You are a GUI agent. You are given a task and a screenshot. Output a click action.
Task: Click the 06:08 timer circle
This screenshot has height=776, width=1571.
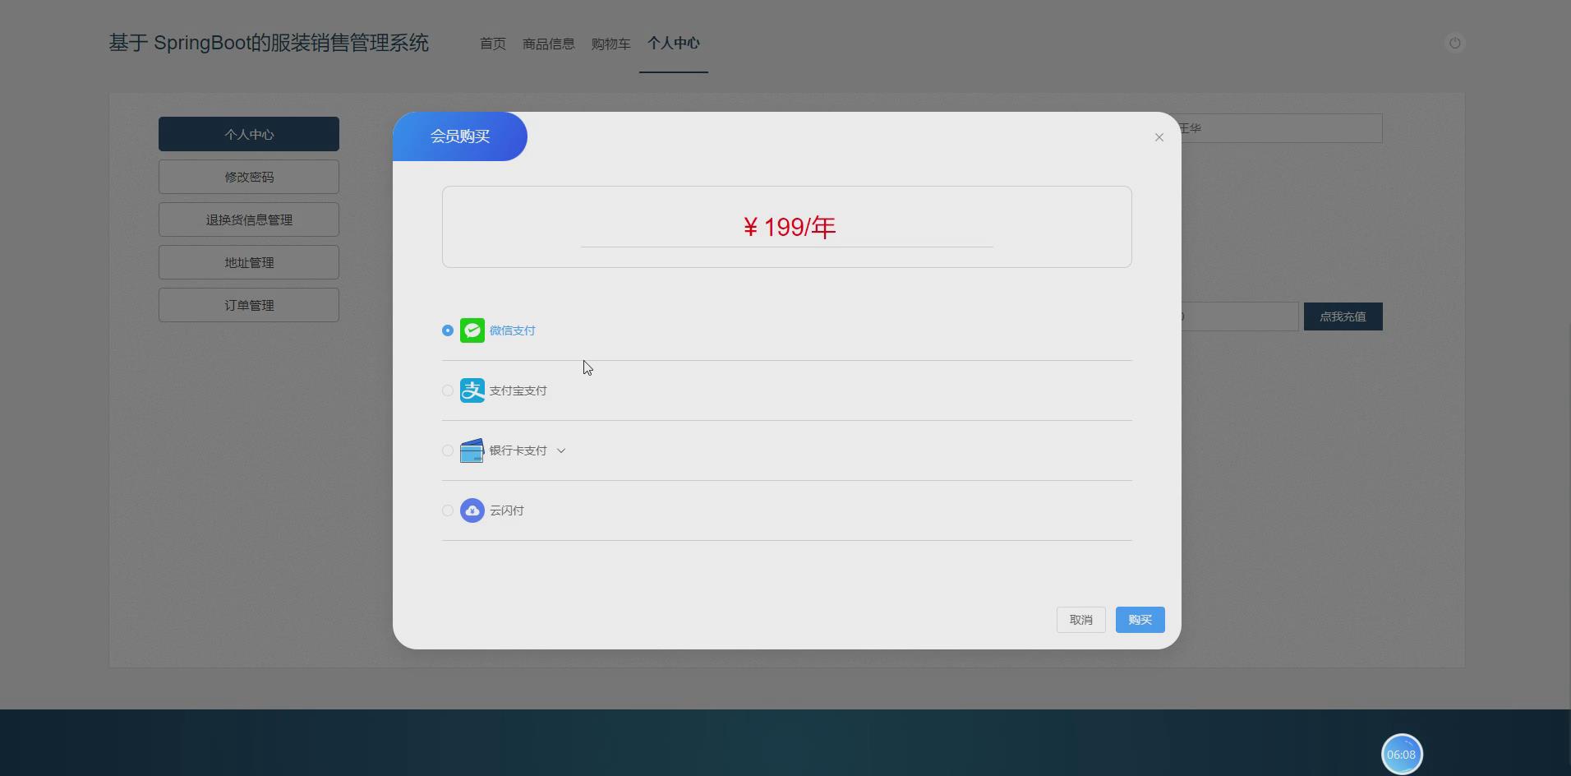point(1401,754)
